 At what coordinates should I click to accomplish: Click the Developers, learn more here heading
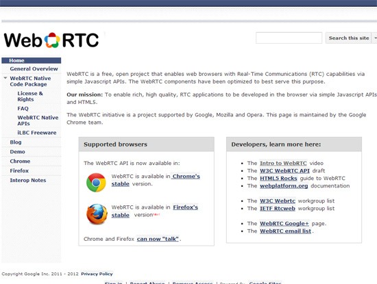click(x=276, y=144)
